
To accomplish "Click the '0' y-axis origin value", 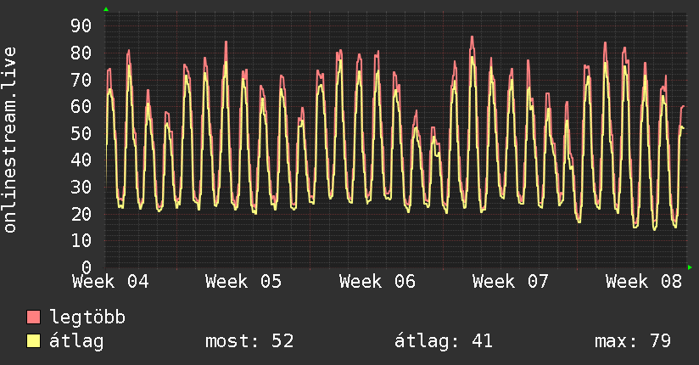I will click(x=87, y=267).
